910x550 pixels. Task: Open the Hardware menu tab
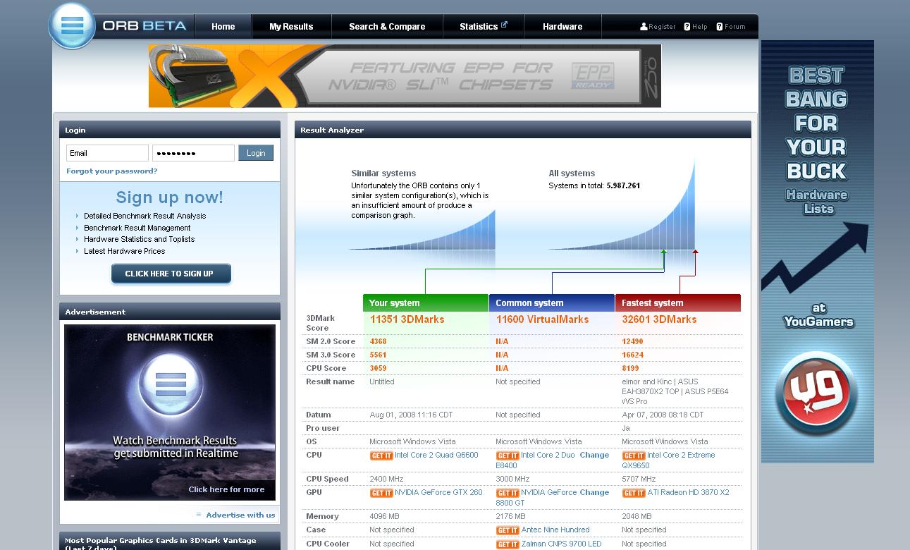(x=562, y=27)
